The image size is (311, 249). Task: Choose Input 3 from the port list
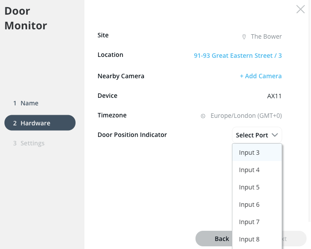pos(249,153)
